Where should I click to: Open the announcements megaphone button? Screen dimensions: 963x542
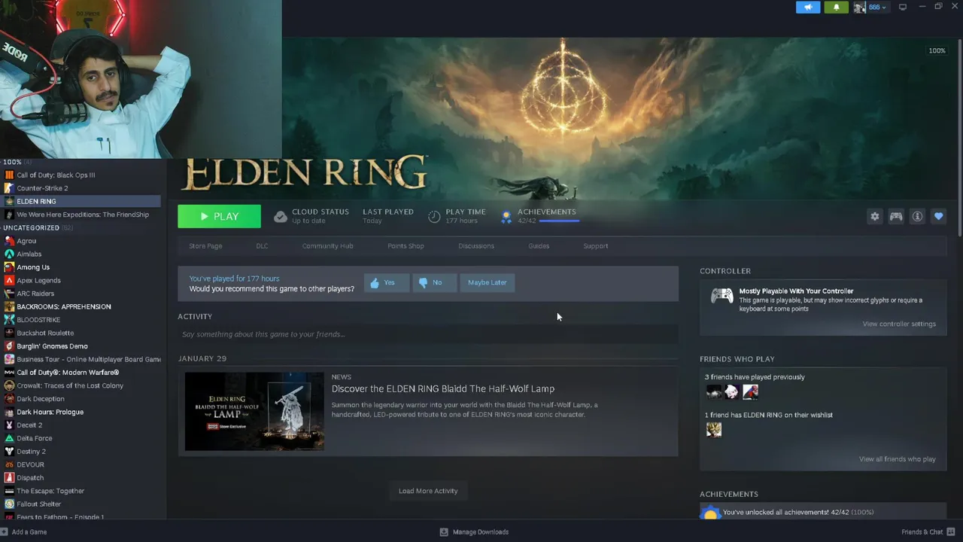(x=808, y=7)
